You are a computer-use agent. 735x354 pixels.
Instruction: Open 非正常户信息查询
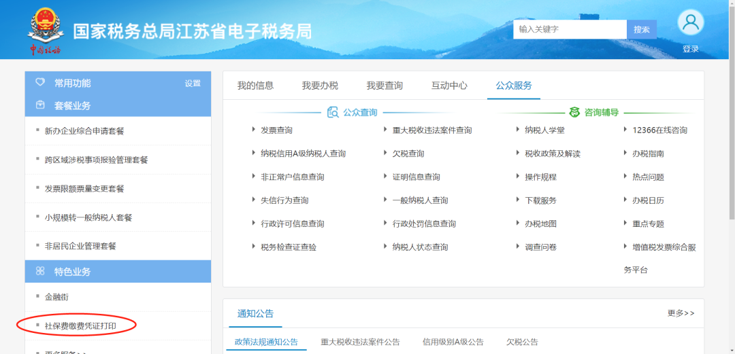(293, 177)
